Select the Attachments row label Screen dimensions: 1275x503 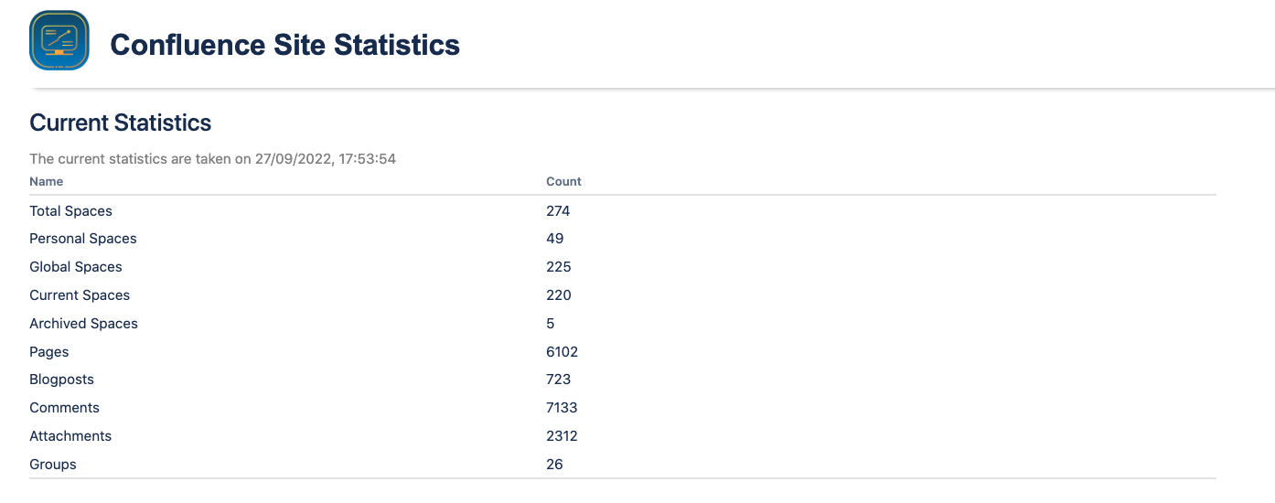(x=70, y=436)
